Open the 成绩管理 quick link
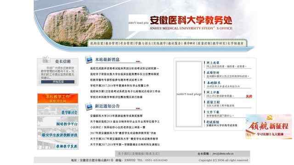The width and height of the screenshot is (294, 165). [x=213, y=72]
